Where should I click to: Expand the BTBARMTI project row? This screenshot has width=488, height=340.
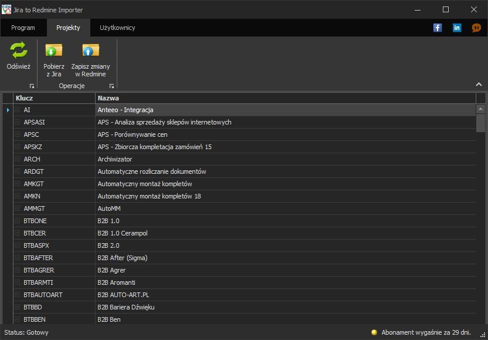pyautogui.click(x=18, y=282)
